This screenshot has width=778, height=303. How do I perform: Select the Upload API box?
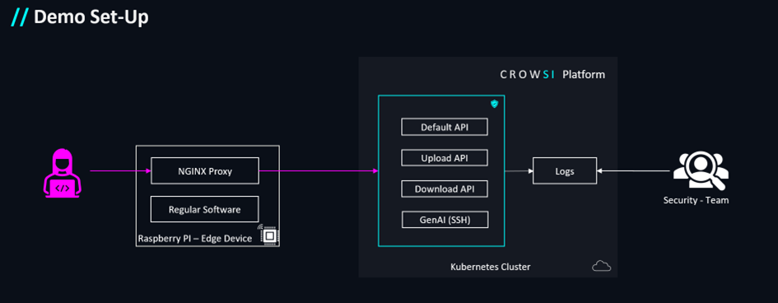tap(445, 158)
